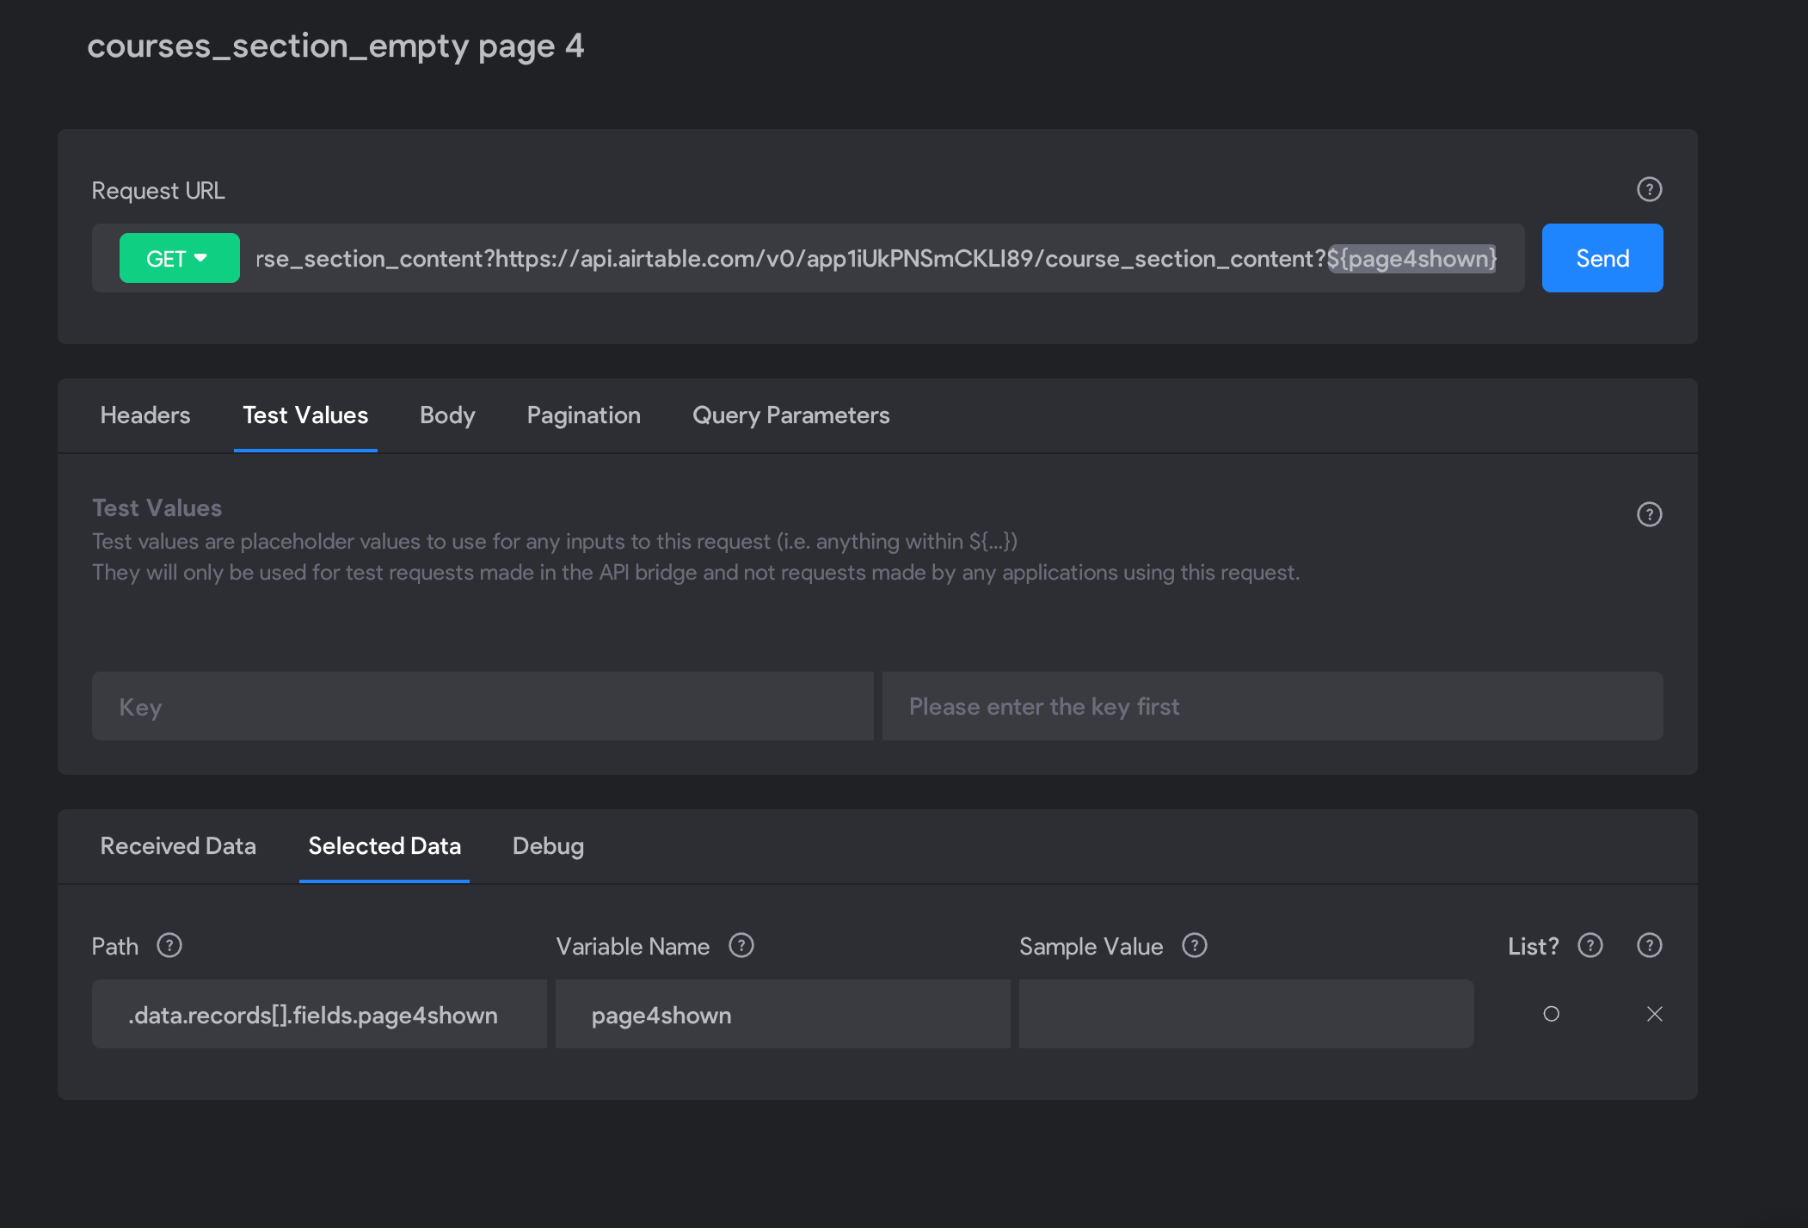Click help icon next to Variable Name
The width and height of the screenshot is (1808, 1228).
click(741, 945)
